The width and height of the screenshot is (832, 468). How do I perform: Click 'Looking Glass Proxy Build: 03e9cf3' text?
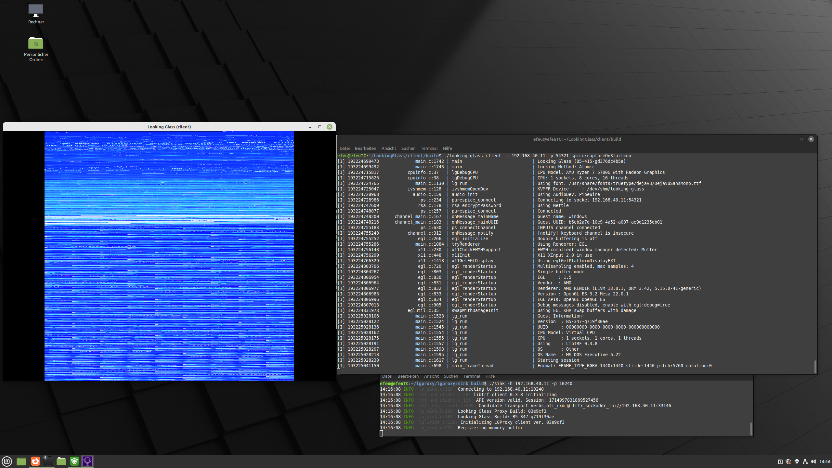coord(502,411)
